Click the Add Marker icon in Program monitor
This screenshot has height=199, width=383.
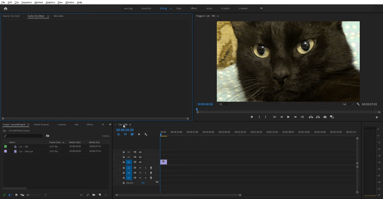(252, 117)
